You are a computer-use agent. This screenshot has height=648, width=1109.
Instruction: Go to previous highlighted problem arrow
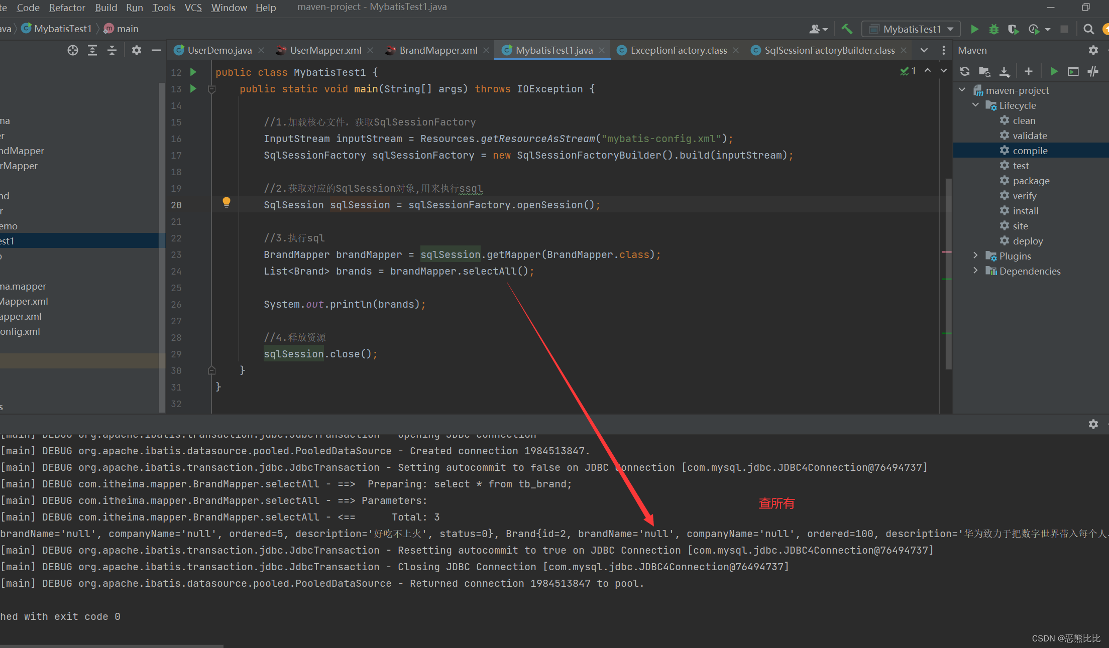928,71
